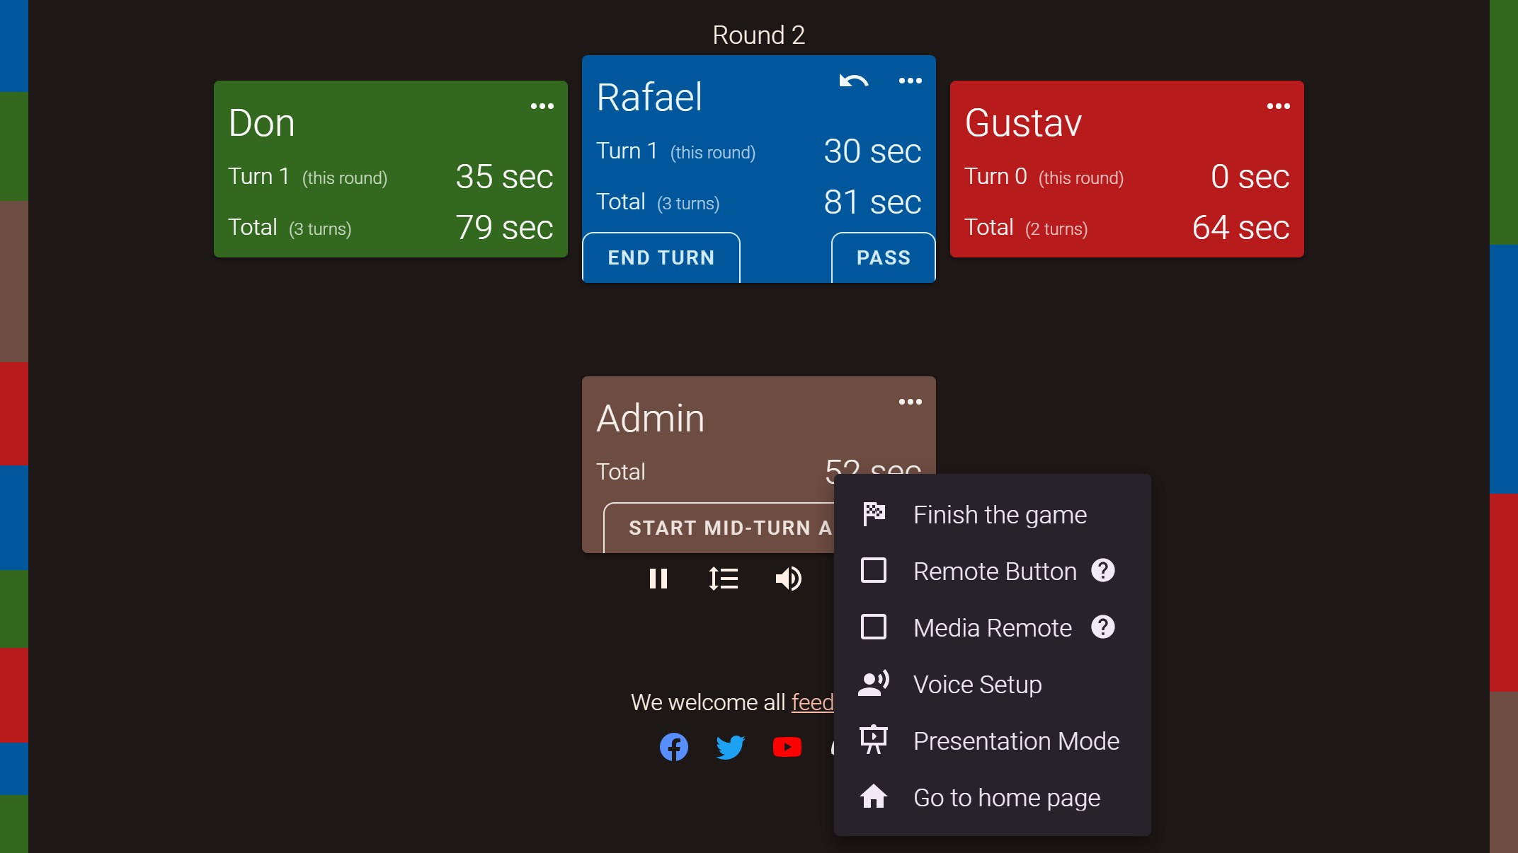Mute the sound with the speaker icon
1518x853 pixels.
pyautogui.click(x=788, y=579)
